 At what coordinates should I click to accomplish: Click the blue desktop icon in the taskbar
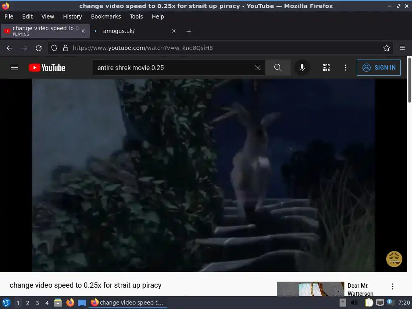coord(82,303)
